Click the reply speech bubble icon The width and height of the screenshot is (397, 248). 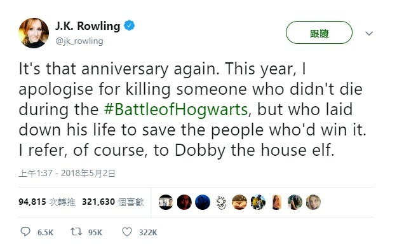(x=25, y=231)
